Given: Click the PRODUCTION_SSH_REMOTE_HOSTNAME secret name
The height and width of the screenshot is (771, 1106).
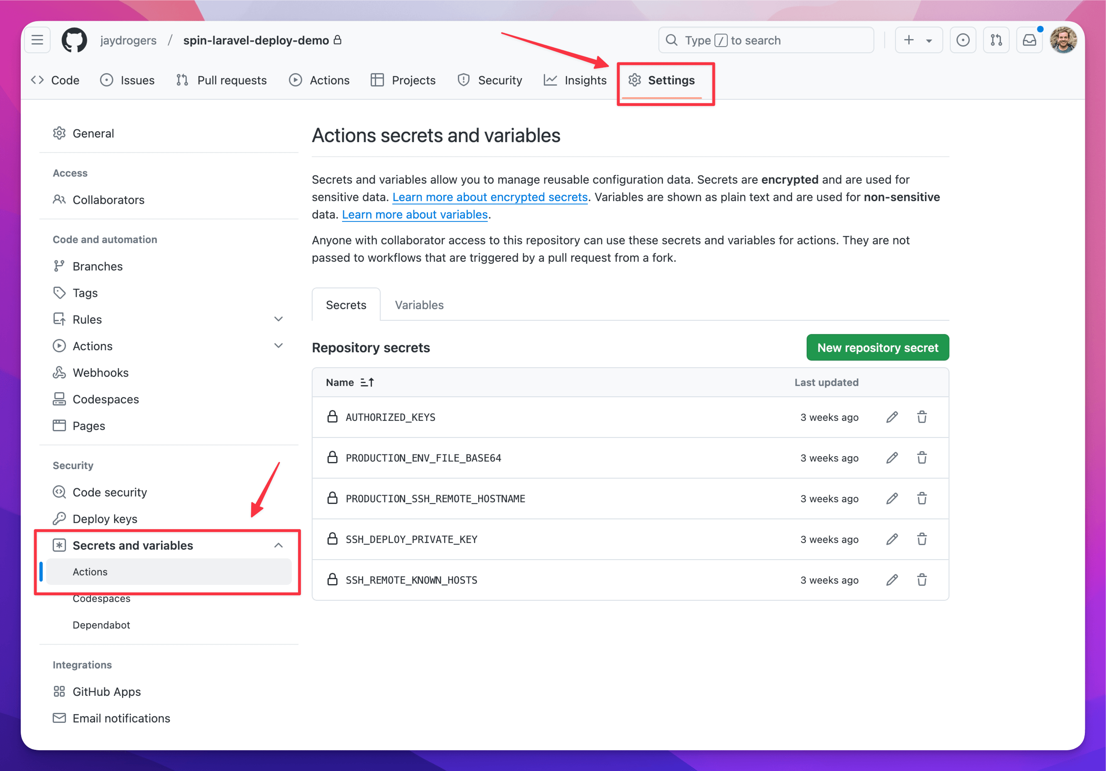Looking at the screenshot, I should [x=436, y=499].
